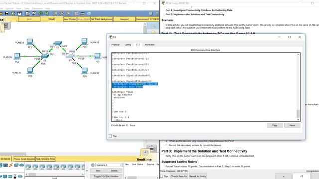
Task: Click the Print icon in main toolbar
Action: coord(13,13)
